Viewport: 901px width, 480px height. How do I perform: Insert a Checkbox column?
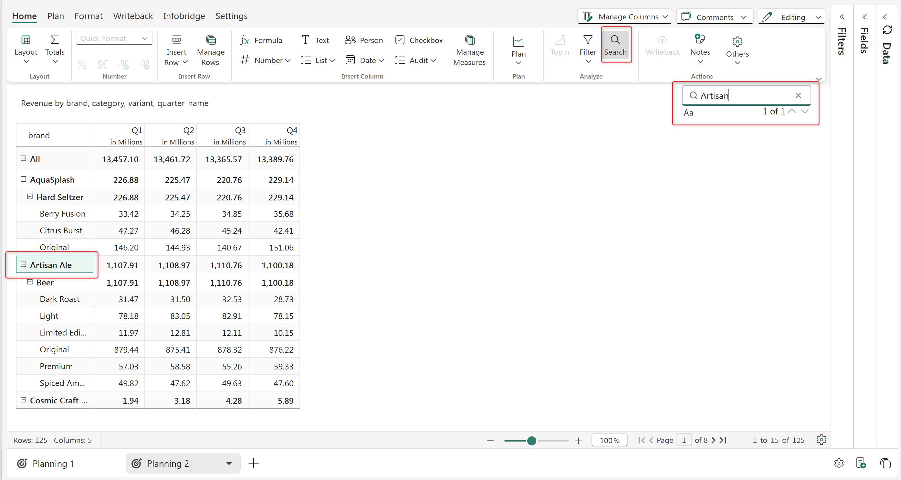coord(419,40)
